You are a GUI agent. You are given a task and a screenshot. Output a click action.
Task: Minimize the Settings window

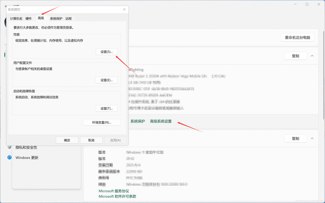click(x=295, y=4)
